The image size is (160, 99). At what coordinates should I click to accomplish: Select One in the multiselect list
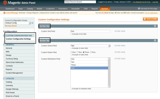tap(89, 59)
